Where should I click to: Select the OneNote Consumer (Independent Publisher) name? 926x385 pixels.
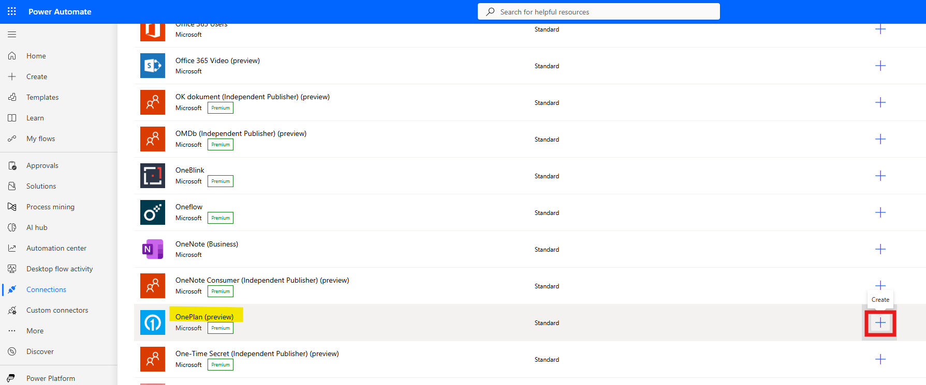coord(262,280)
